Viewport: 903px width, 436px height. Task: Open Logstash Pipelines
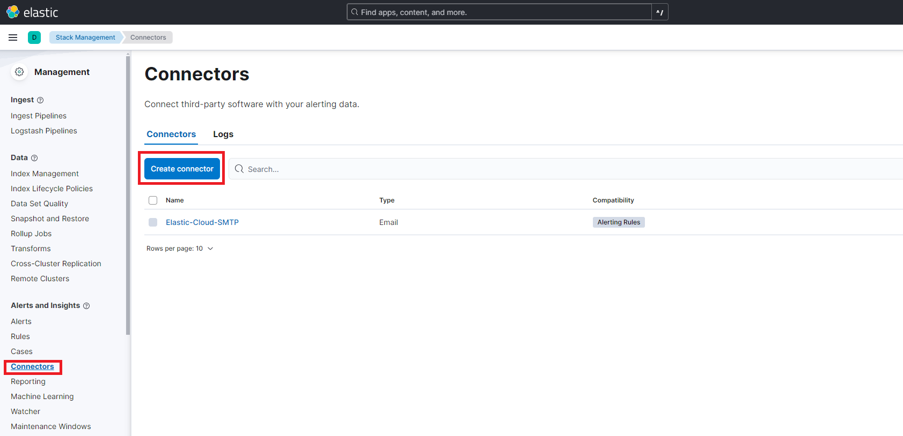pos(44,131)
